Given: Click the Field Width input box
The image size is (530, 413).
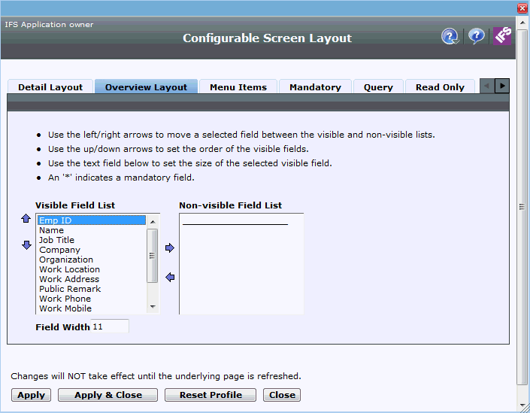Looking at the screenshot, I should click(x=110, y=327).
